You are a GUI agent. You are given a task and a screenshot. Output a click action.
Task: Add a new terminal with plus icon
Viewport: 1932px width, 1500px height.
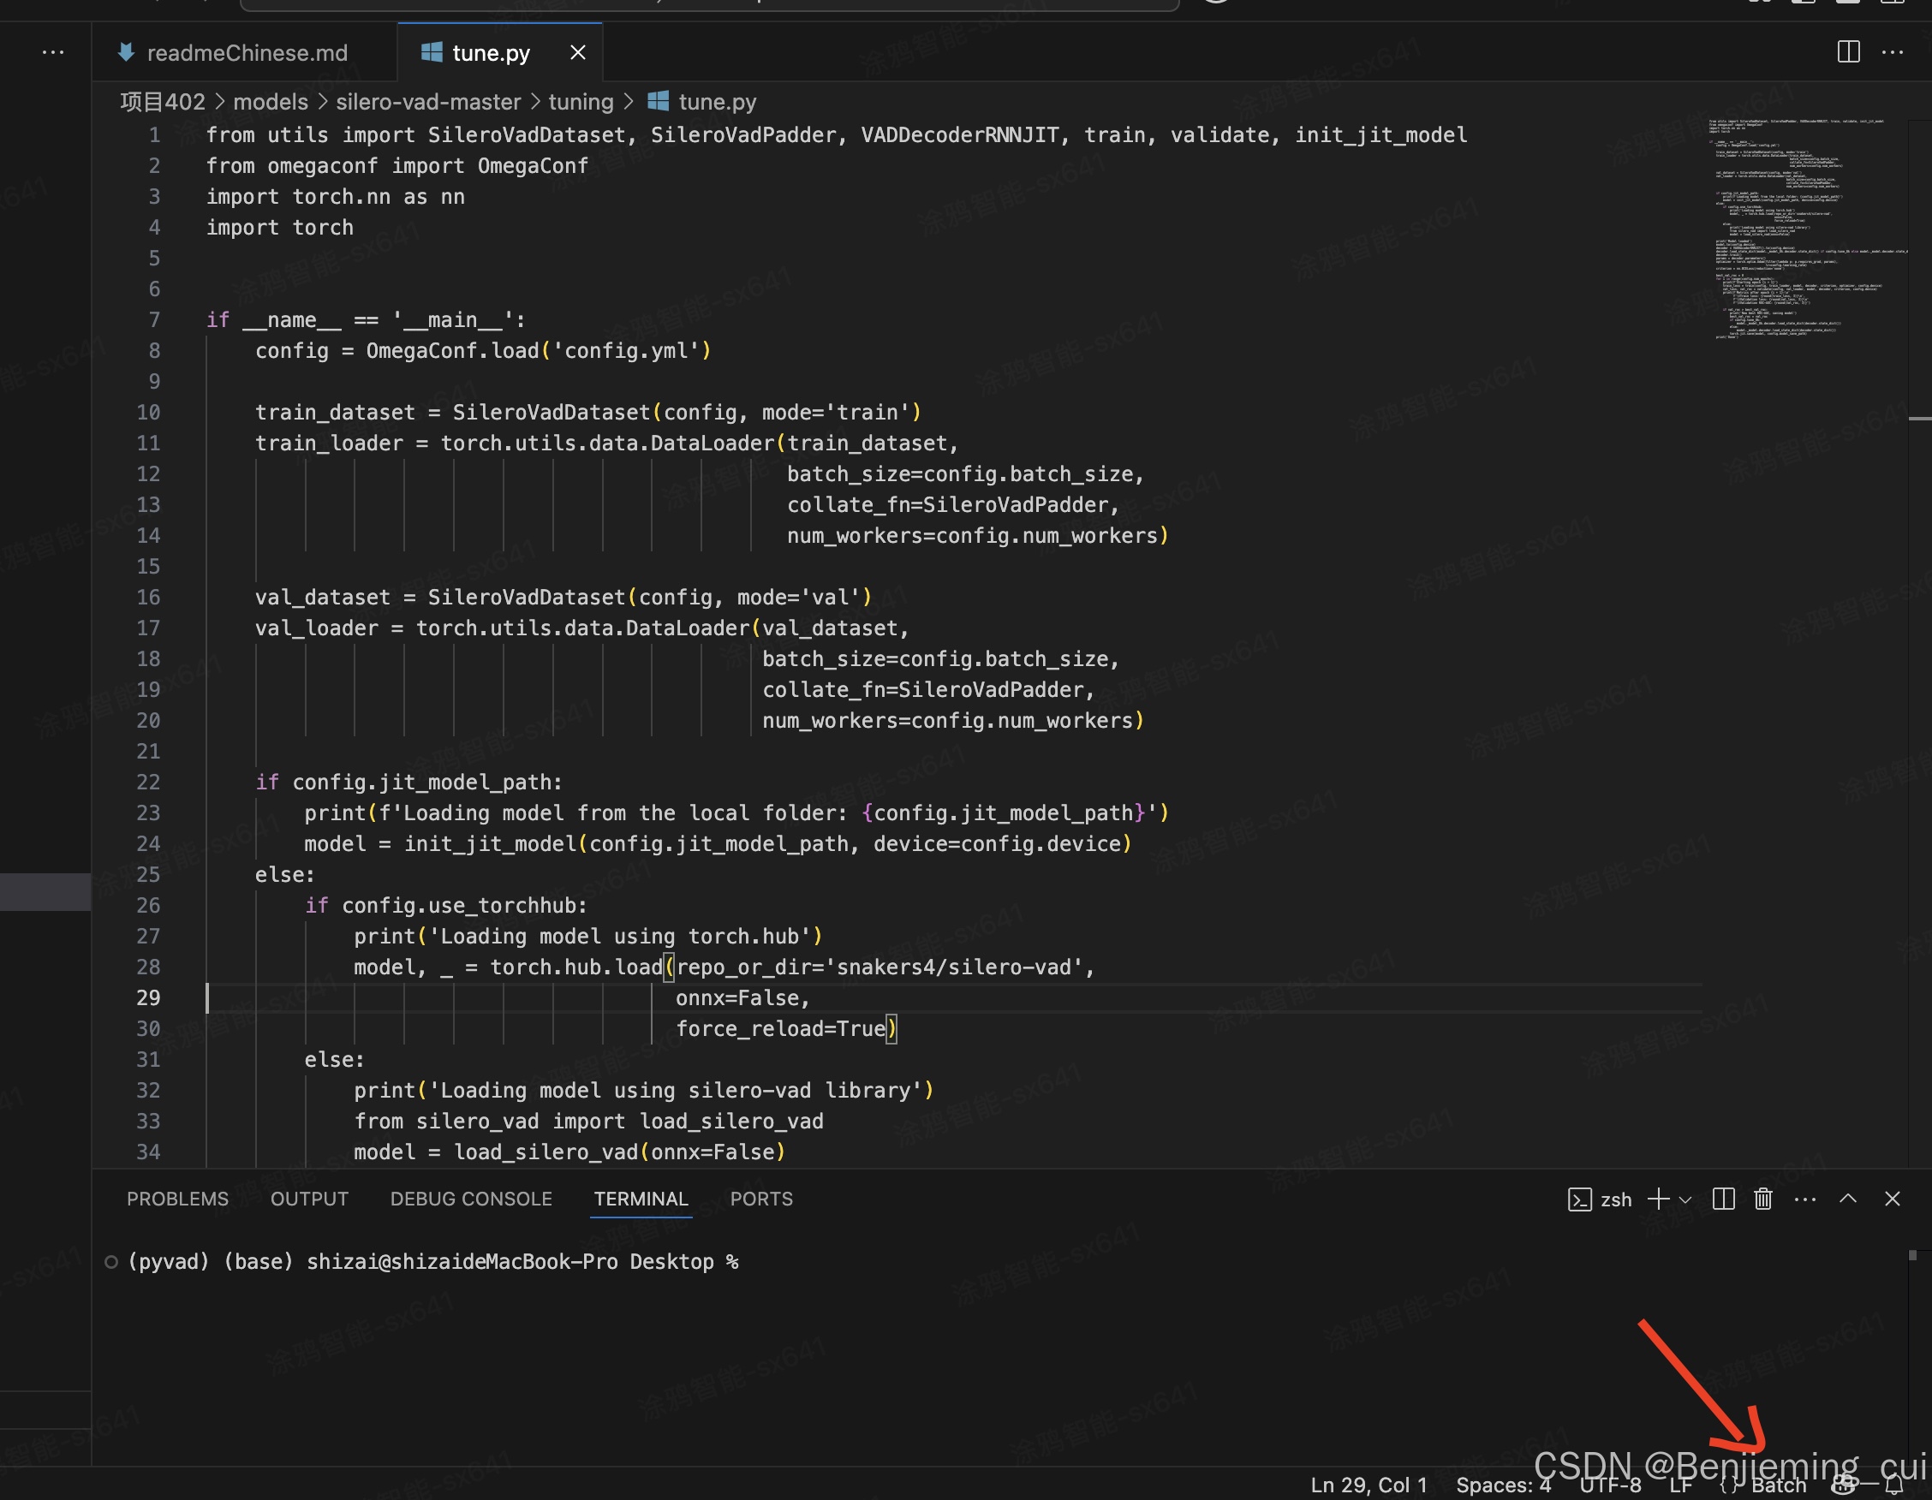[x=1659, y=1199]
